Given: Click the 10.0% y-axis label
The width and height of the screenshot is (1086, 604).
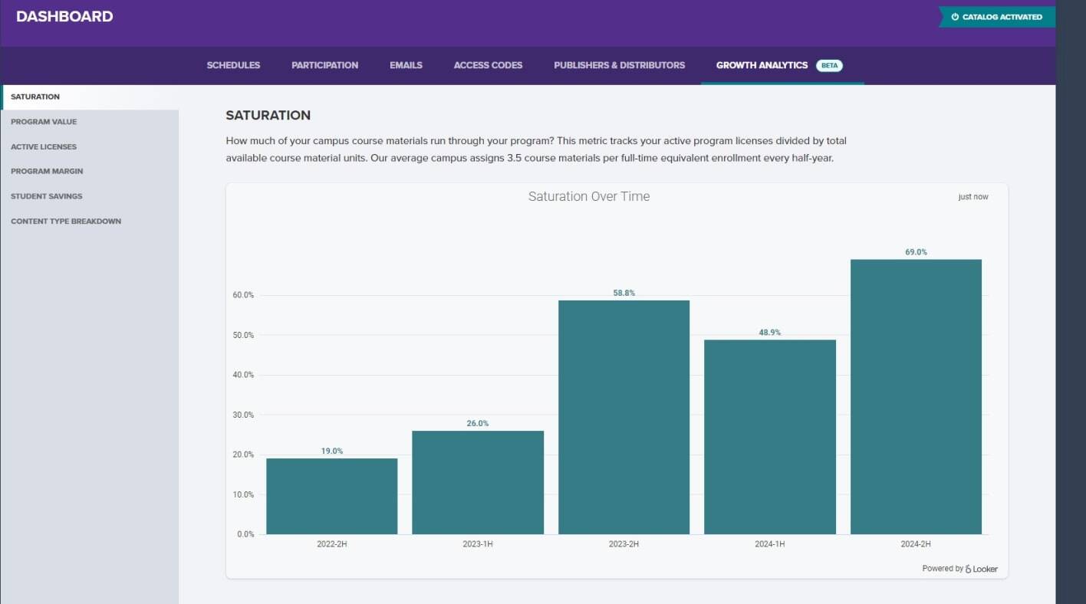Looking at the screenshot, I should (x=244, y=494).
